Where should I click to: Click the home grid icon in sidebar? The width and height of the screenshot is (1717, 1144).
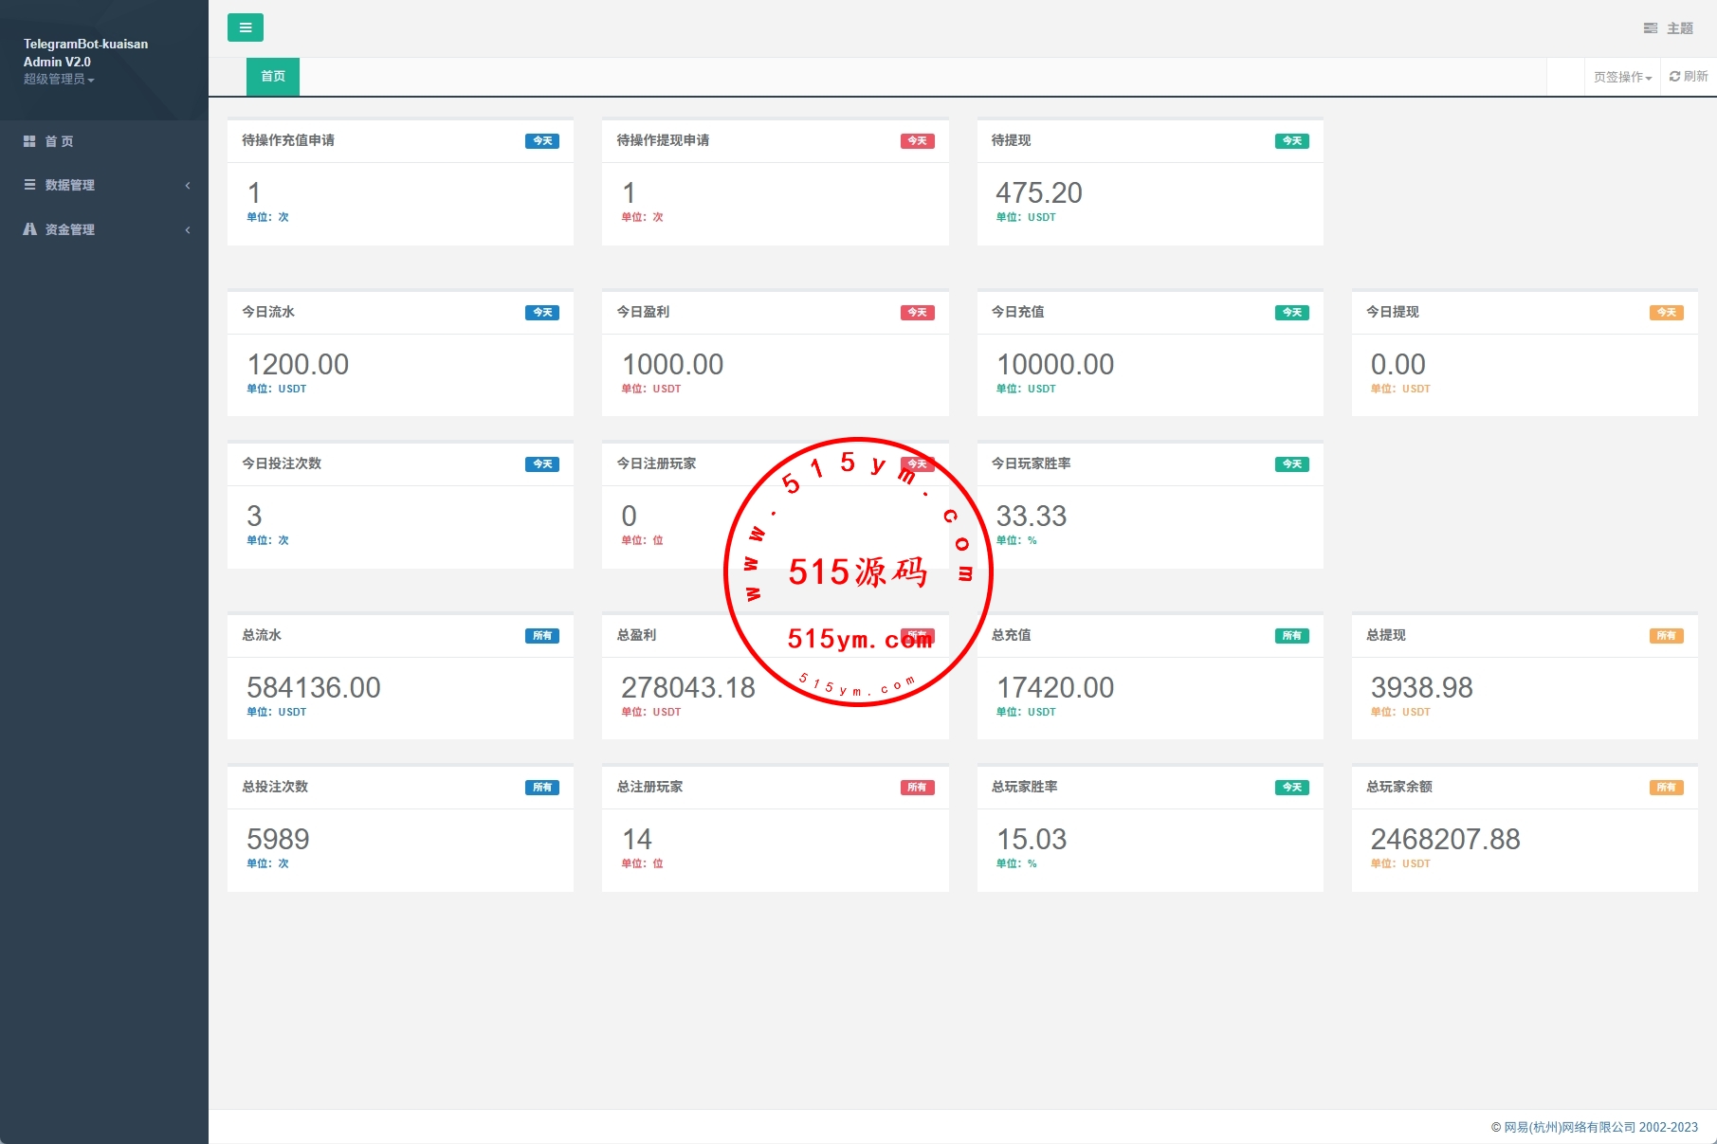tap(29, 141)
